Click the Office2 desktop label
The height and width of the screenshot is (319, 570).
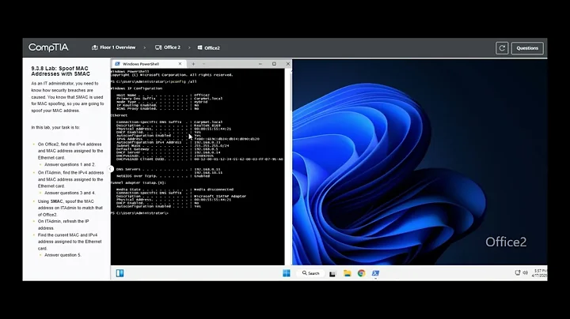click(x=506, y=242)
